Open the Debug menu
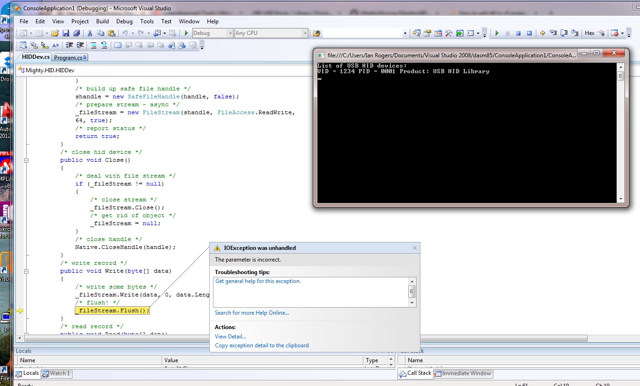 click(124, 21)
